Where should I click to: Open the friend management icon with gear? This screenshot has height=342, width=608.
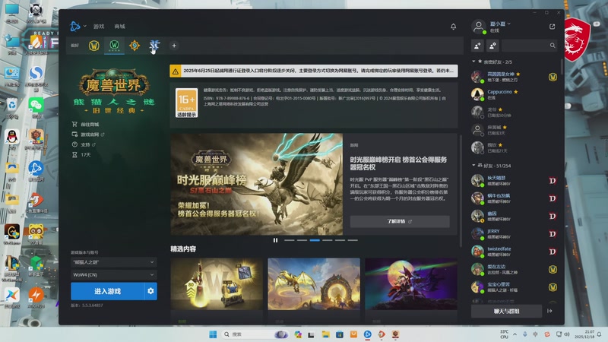click(x=492, y=46)
